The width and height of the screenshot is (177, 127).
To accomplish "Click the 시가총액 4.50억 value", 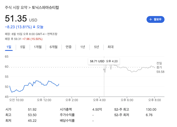I will tap(97, 109).
